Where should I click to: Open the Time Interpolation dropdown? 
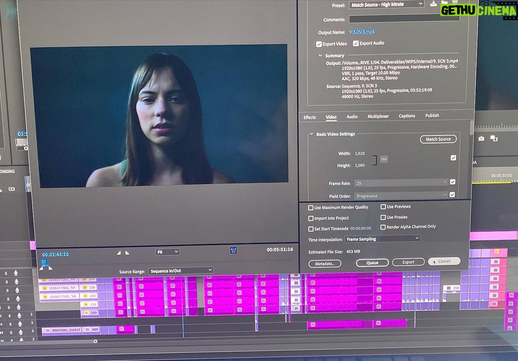tap(382, 239)
